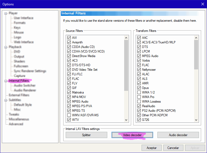Disable the GIF source filter
Viewport: 207px width, 153px height.
coord(69,88)
